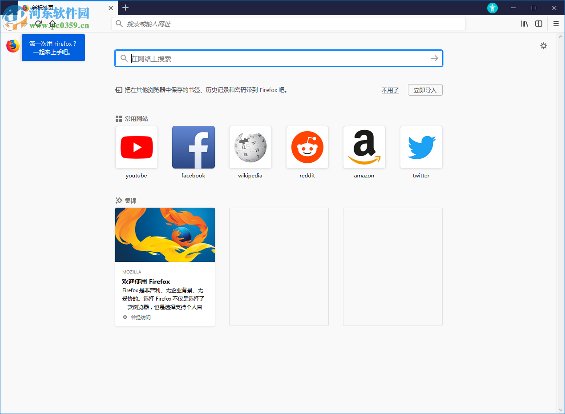565x414 pixels.
Task: Open the Library toolbar icon
Action: tap(525, 24)
